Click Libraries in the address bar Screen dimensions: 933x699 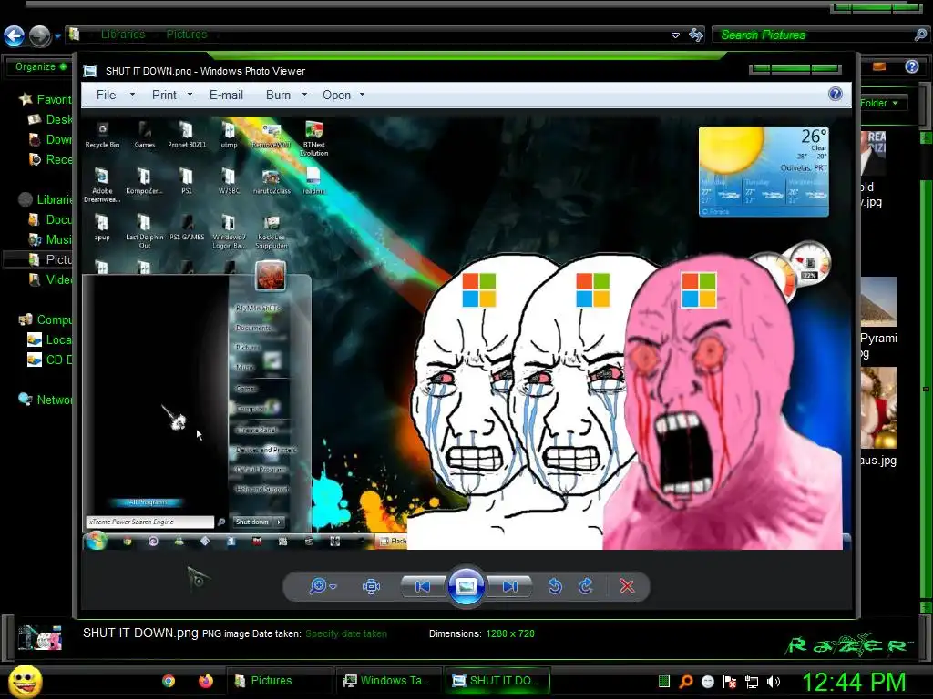pos(123,35)
